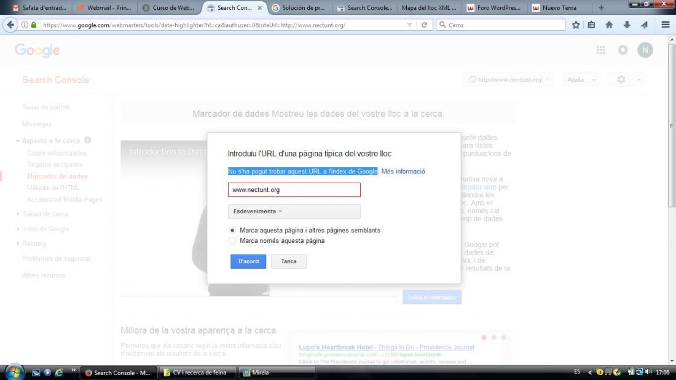Screen dimensions: 676x380
Task: Switch to the Curso de Web tab
Action: click(x=169, y=8)
